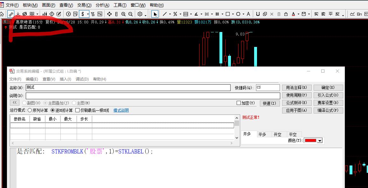Viewport: 368px width, 188px height.
Task: Open the 颜色(T) color dropdown
Action: pyautogui.click(x=320, y=140)
